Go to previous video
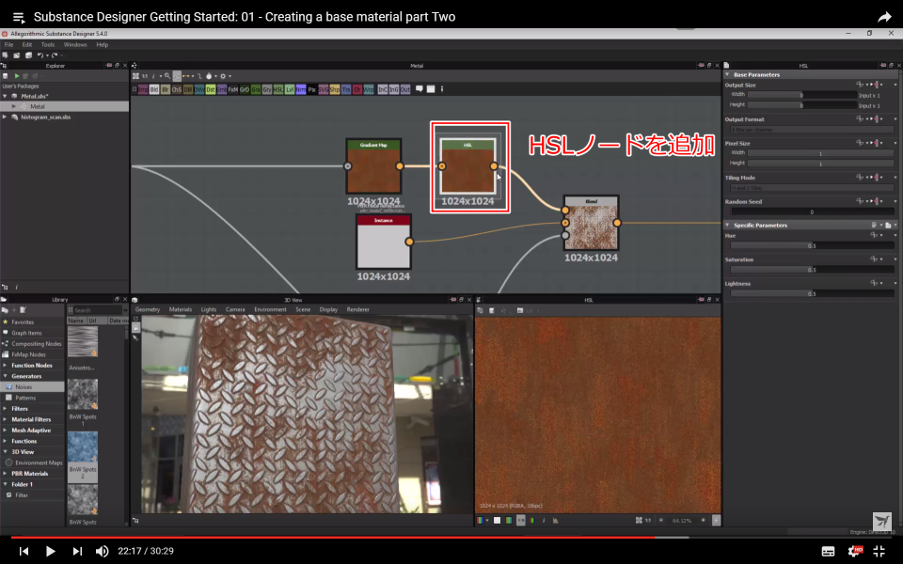 24,551
